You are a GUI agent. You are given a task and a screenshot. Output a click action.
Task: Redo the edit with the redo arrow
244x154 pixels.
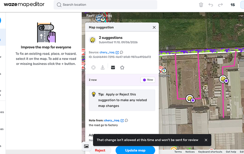coord(220,5)
